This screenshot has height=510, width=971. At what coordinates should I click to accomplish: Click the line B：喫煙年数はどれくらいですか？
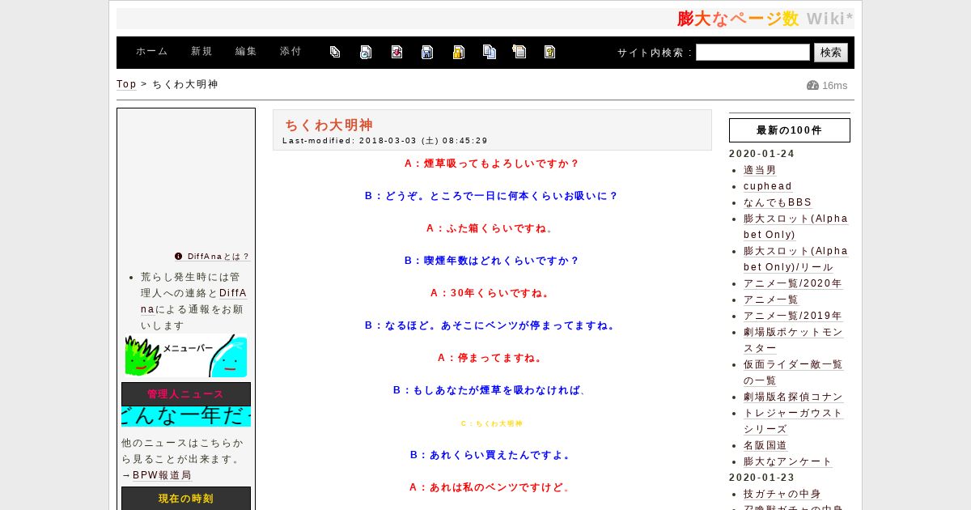coord(492,261)
